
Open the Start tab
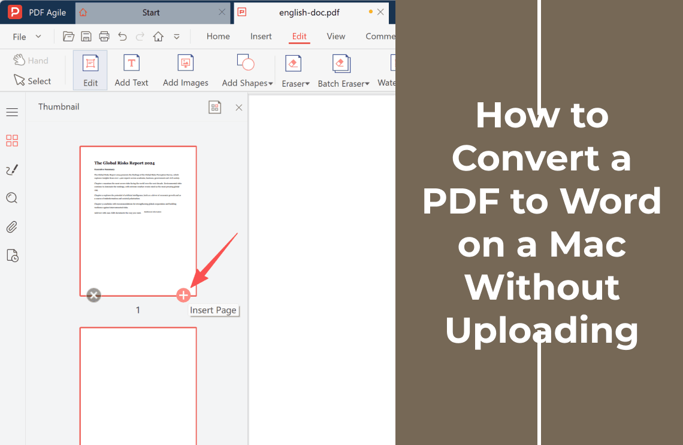pos(151,13)
